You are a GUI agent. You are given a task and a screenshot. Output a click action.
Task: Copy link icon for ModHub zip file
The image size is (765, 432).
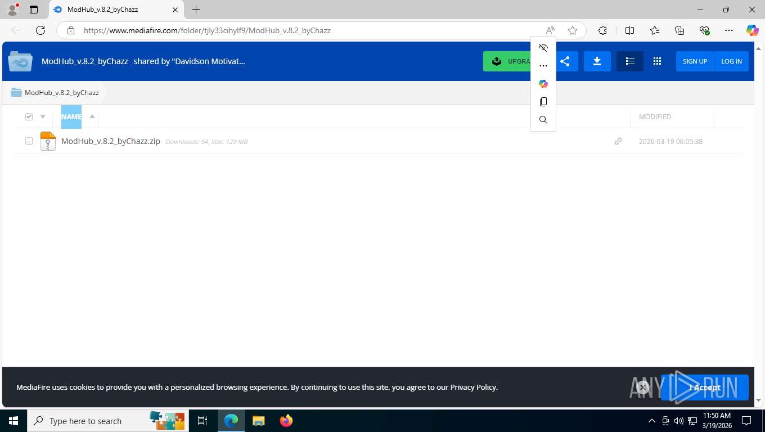(618, 141)
